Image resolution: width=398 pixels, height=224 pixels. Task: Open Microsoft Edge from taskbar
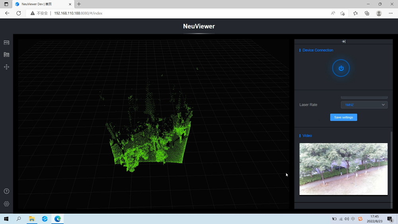tap(58, 219)
